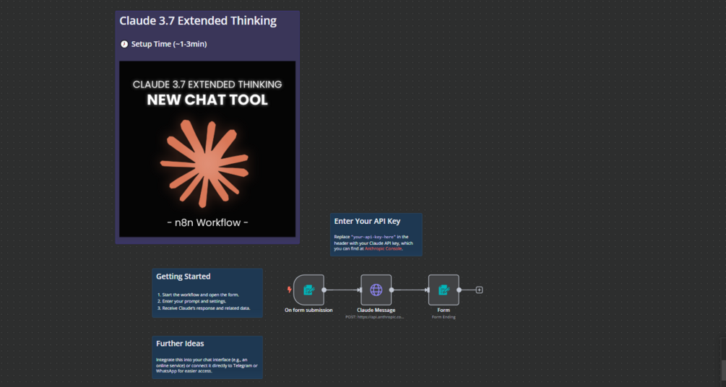Click the POST api.anthropic URL subtitle
This screenshot has width=726, height=387.
(375, 317)
